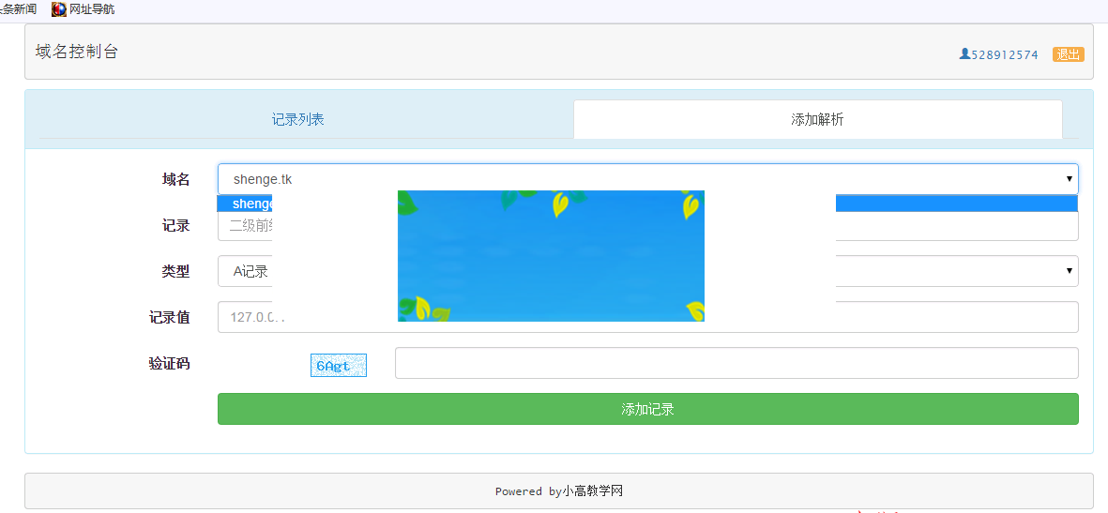Switch to the 记录列表 tab

pos(297,119)
